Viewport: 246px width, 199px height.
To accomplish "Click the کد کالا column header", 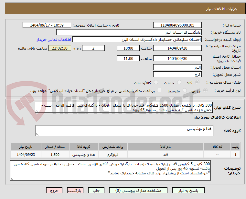I will (x=217, y=147).
